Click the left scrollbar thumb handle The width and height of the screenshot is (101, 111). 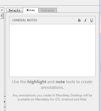pos(2,16)
